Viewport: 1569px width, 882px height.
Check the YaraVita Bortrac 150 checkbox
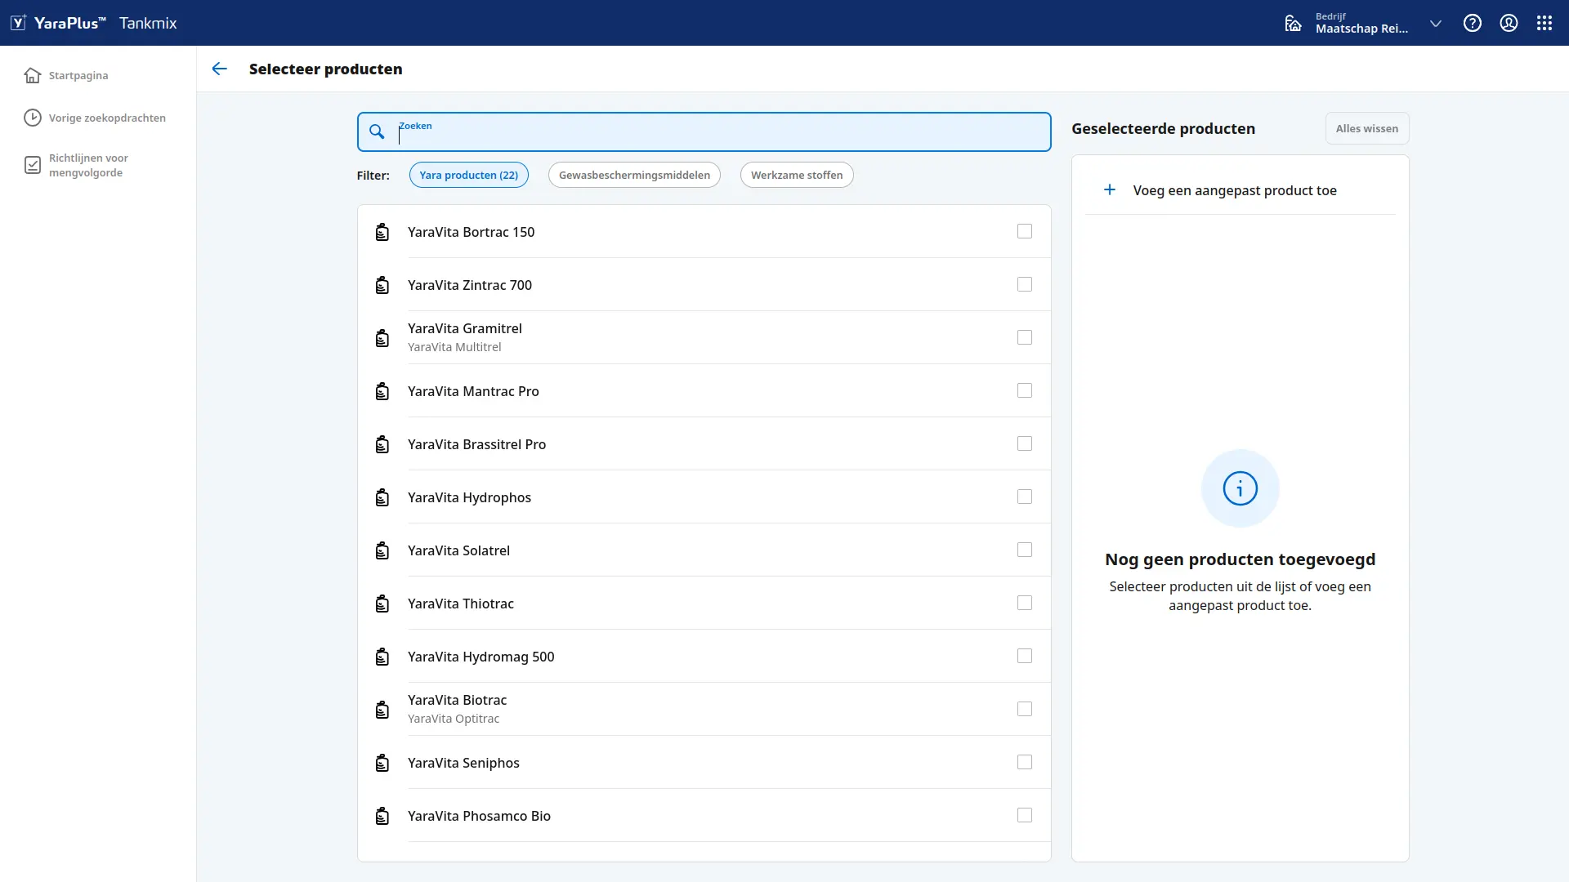click(1025, 231)
